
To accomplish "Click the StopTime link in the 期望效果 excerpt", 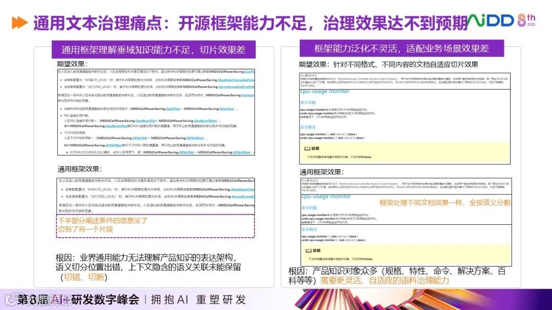I will coord(226,109).
